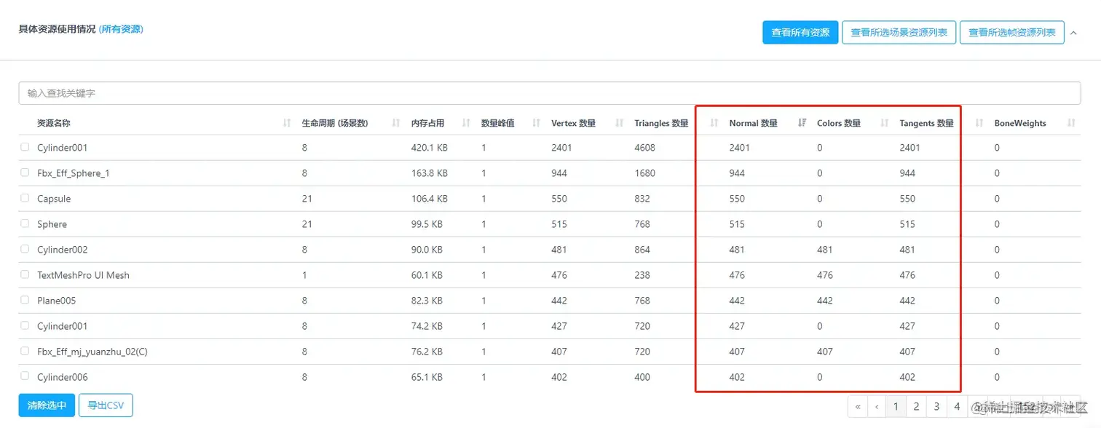
Task: Export data using 导出CSV
Action: point(106,405)
